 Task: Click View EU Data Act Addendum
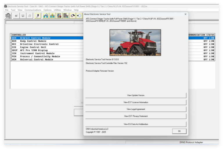point(136,124)
